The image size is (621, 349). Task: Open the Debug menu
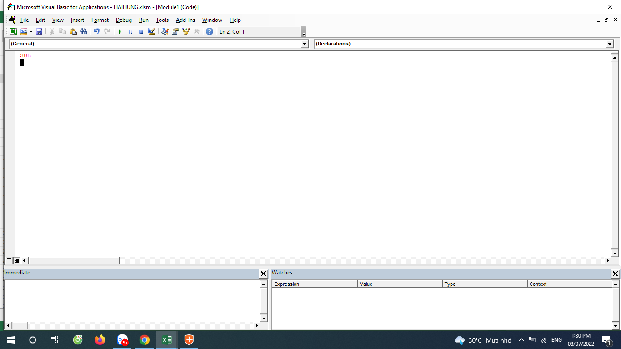pos(124,20)
